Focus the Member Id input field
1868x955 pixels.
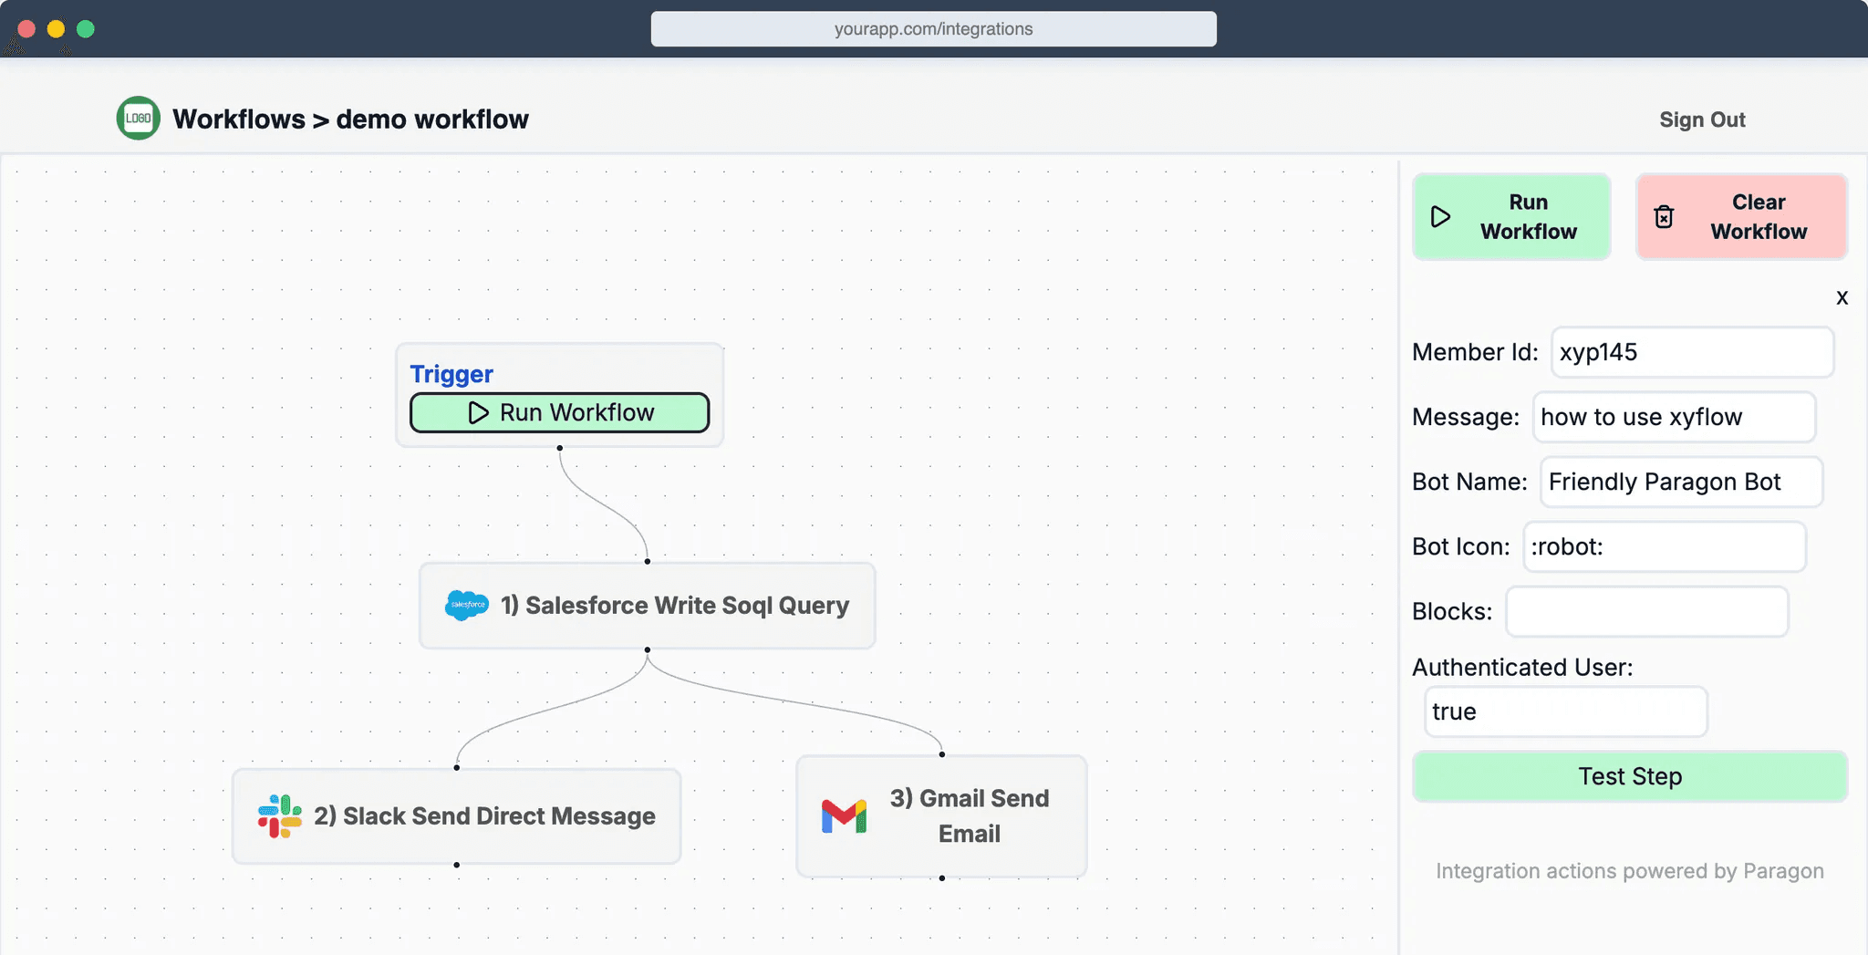tap(1692, 352)
